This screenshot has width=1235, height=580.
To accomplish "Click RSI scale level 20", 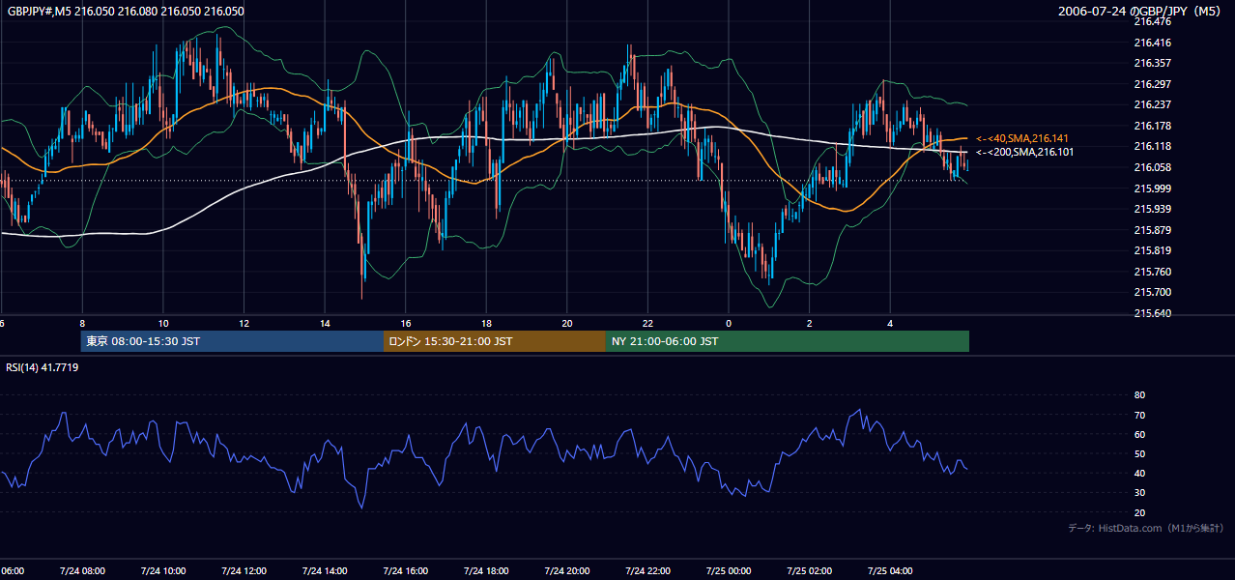I will (1139, 512).
